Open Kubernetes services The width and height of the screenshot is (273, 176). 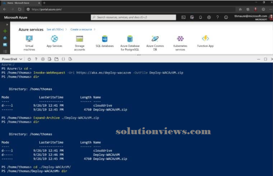point(180,43)
